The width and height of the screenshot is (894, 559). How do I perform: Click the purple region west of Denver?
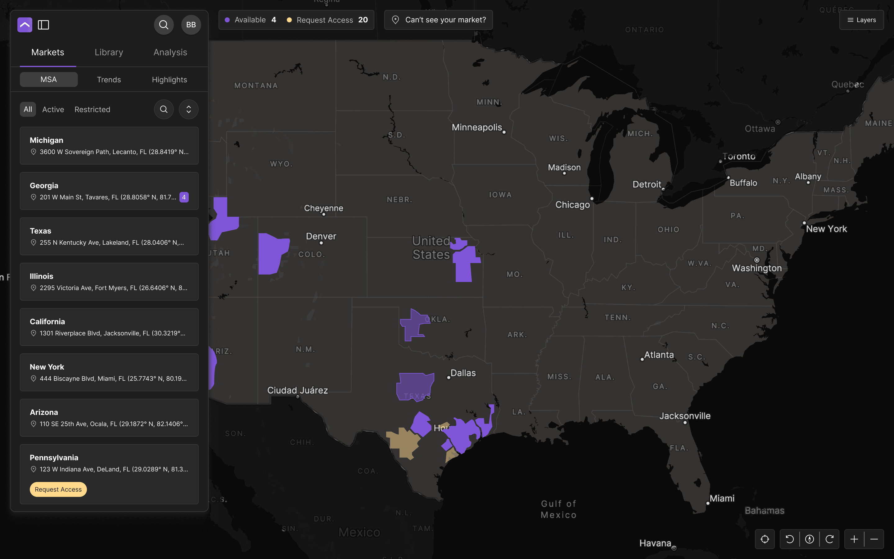[x=272, y=254]
